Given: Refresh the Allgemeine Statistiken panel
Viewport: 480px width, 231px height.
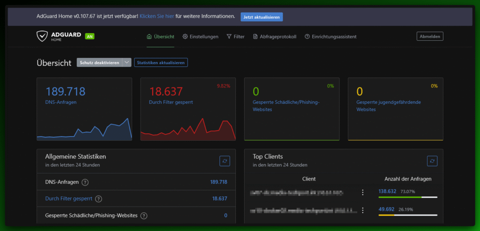Looking at the screenshot, I should click(x=225, y=161).
